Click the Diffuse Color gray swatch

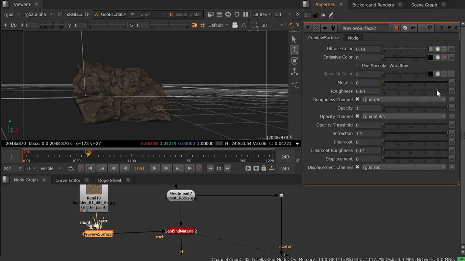(x=431, y=49)
